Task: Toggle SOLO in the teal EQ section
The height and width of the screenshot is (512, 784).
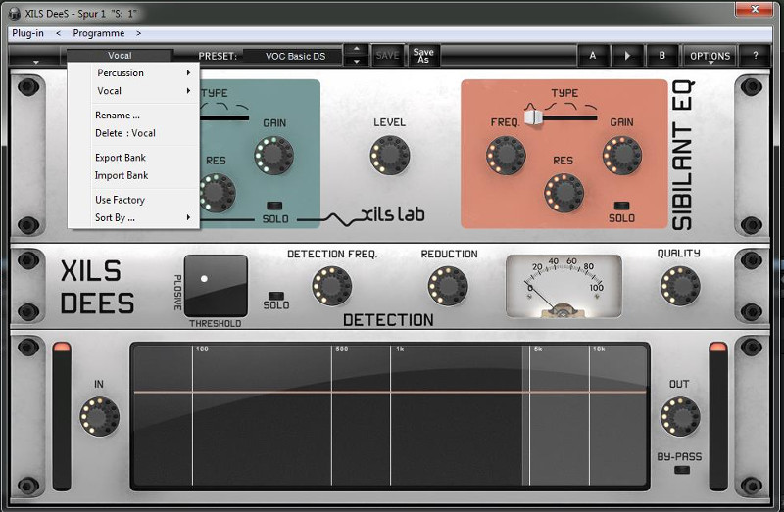Action: tap(274, 206)
